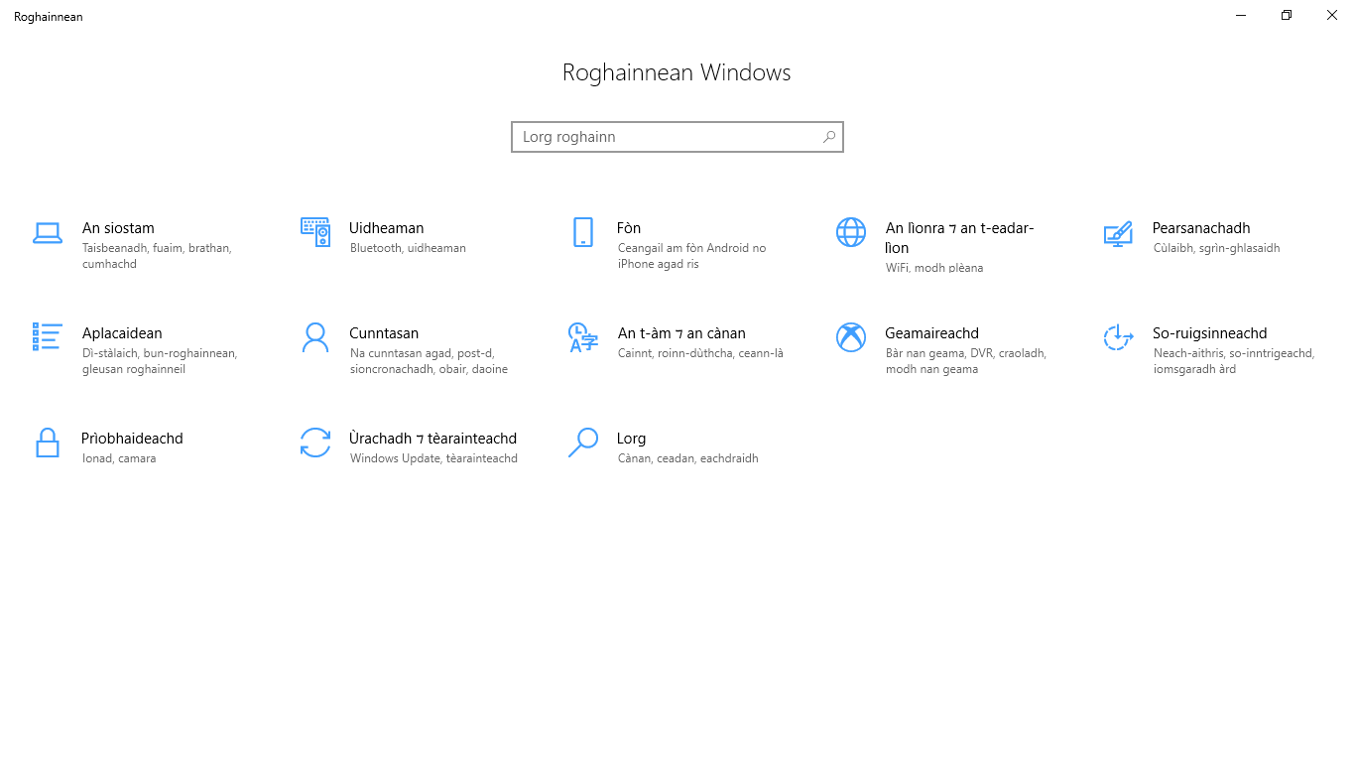This screenshot has height=762, width=1355.
Task: Open the Uidheaman title link
Action: [x=387, y=228]
